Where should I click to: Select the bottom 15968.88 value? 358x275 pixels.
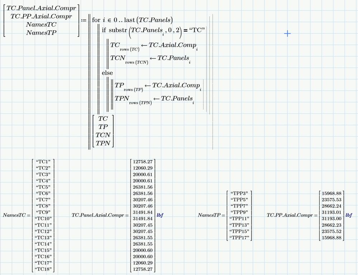pyautogui.click(x=331, y=238)
